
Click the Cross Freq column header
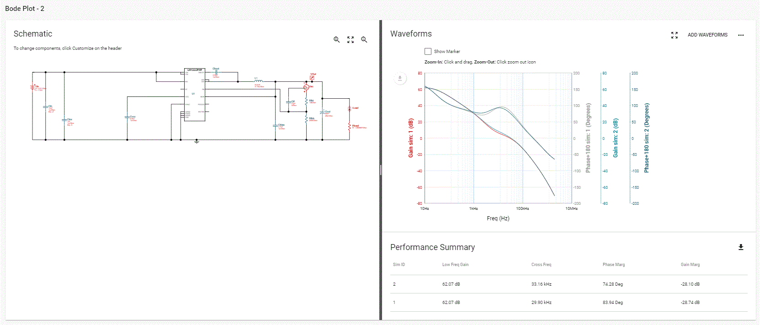pyautogui.click(x=541, y=265)
